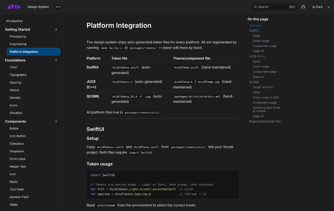334x211 pixels.
Task: Open the Elevation page
Action: (16, 113)
